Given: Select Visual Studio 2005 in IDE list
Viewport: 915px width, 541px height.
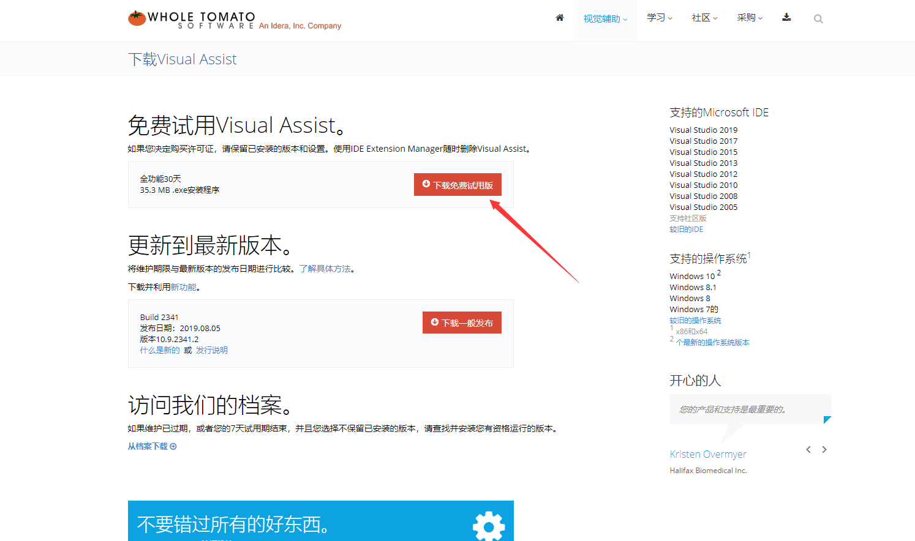Looking at the screenshot, I should 704,207.
